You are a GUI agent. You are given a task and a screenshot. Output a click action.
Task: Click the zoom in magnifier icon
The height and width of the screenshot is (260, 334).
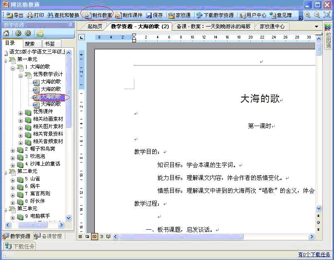click(x=308, y=15)
